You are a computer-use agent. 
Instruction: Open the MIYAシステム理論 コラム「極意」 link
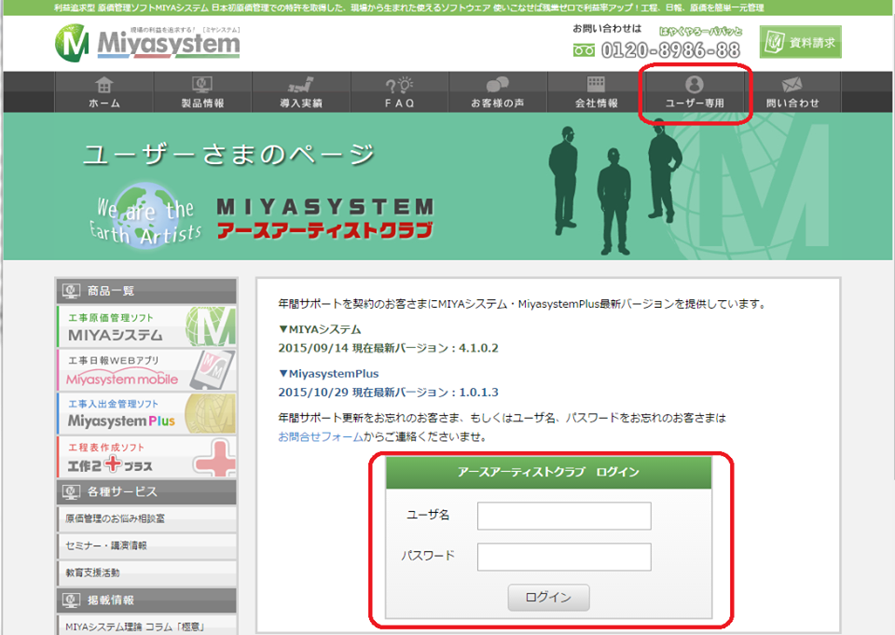(146, 626)
